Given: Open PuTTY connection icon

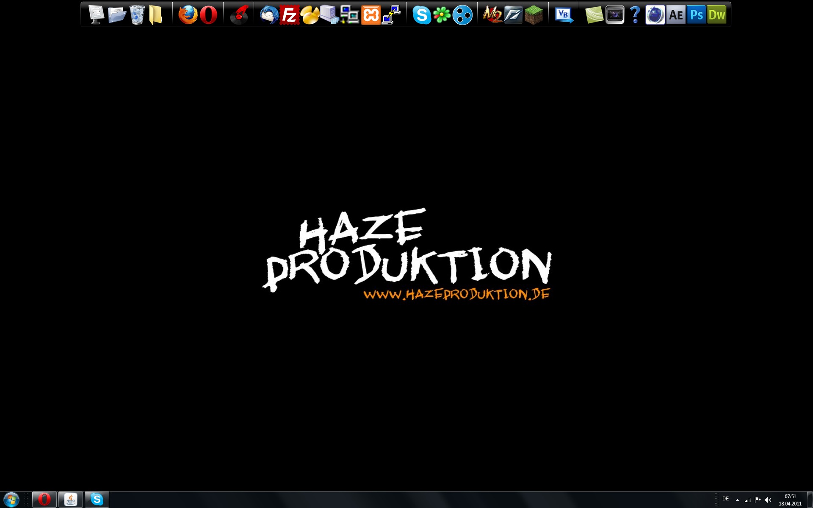Looking at the screenshot, I should click(391, 15).
